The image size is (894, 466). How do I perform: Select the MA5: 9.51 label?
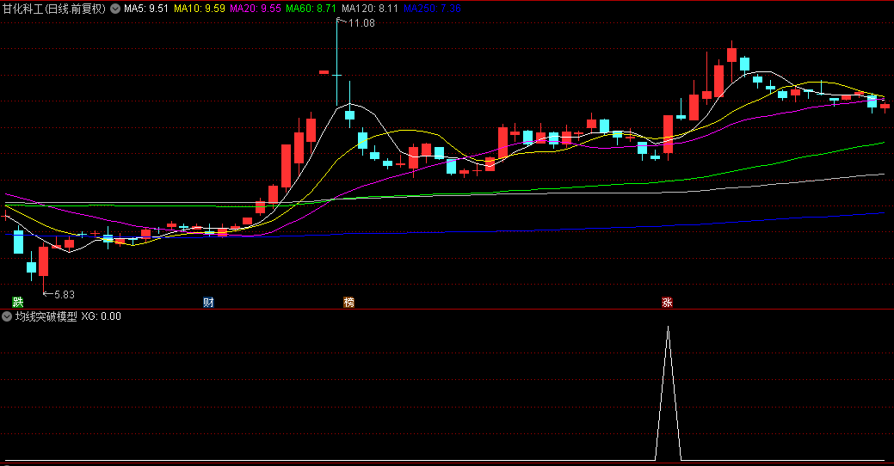click(146, 9)
